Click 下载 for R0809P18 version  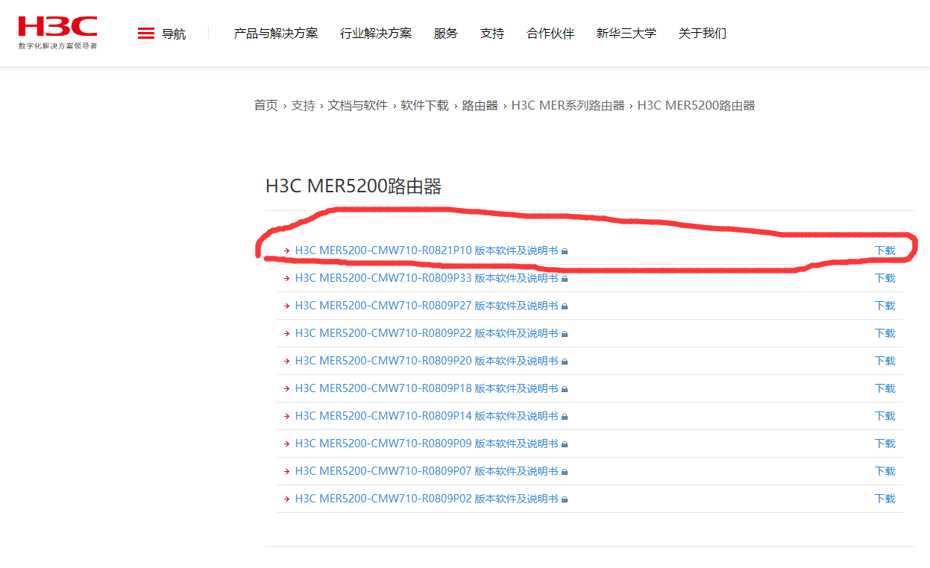(x=885, y=388)
